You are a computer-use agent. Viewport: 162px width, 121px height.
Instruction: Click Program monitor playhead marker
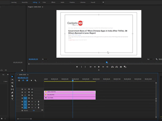tap(107, 62)
